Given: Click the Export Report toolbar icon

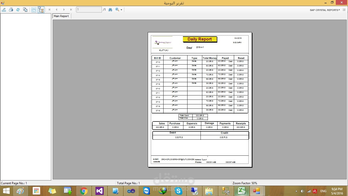Looking at the screenshot, I should click(4, 10).
